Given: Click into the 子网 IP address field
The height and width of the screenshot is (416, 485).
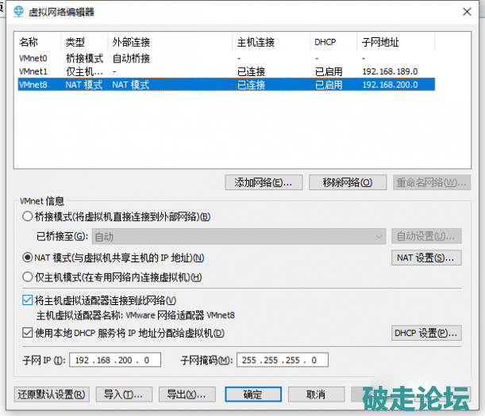Looking at the screenshot, I should [x=115, y=360].
